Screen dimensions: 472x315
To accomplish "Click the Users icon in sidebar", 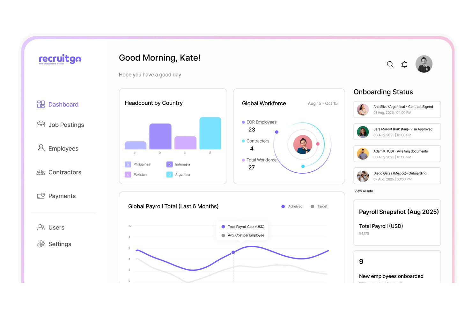I will coord(41,227).
